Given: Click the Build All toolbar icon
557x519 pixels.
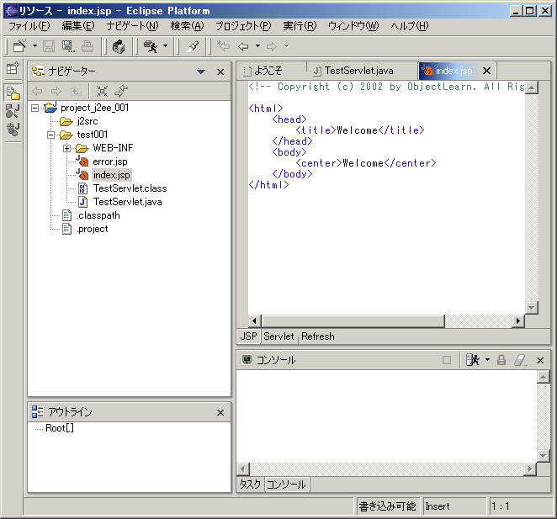Looking at the screenshot, I should tap(119, 46).
